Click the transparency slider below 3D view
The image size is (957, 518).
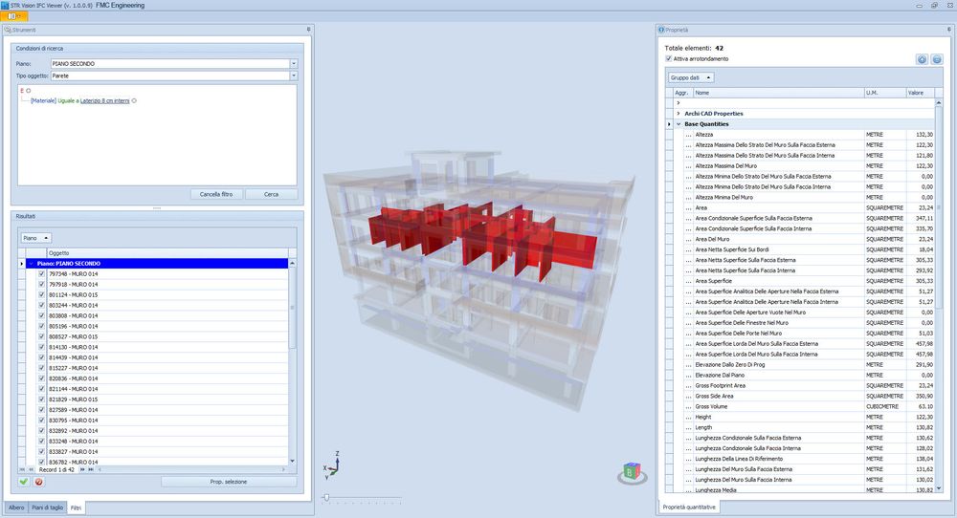pyautogui.click(x=327, y=498)
